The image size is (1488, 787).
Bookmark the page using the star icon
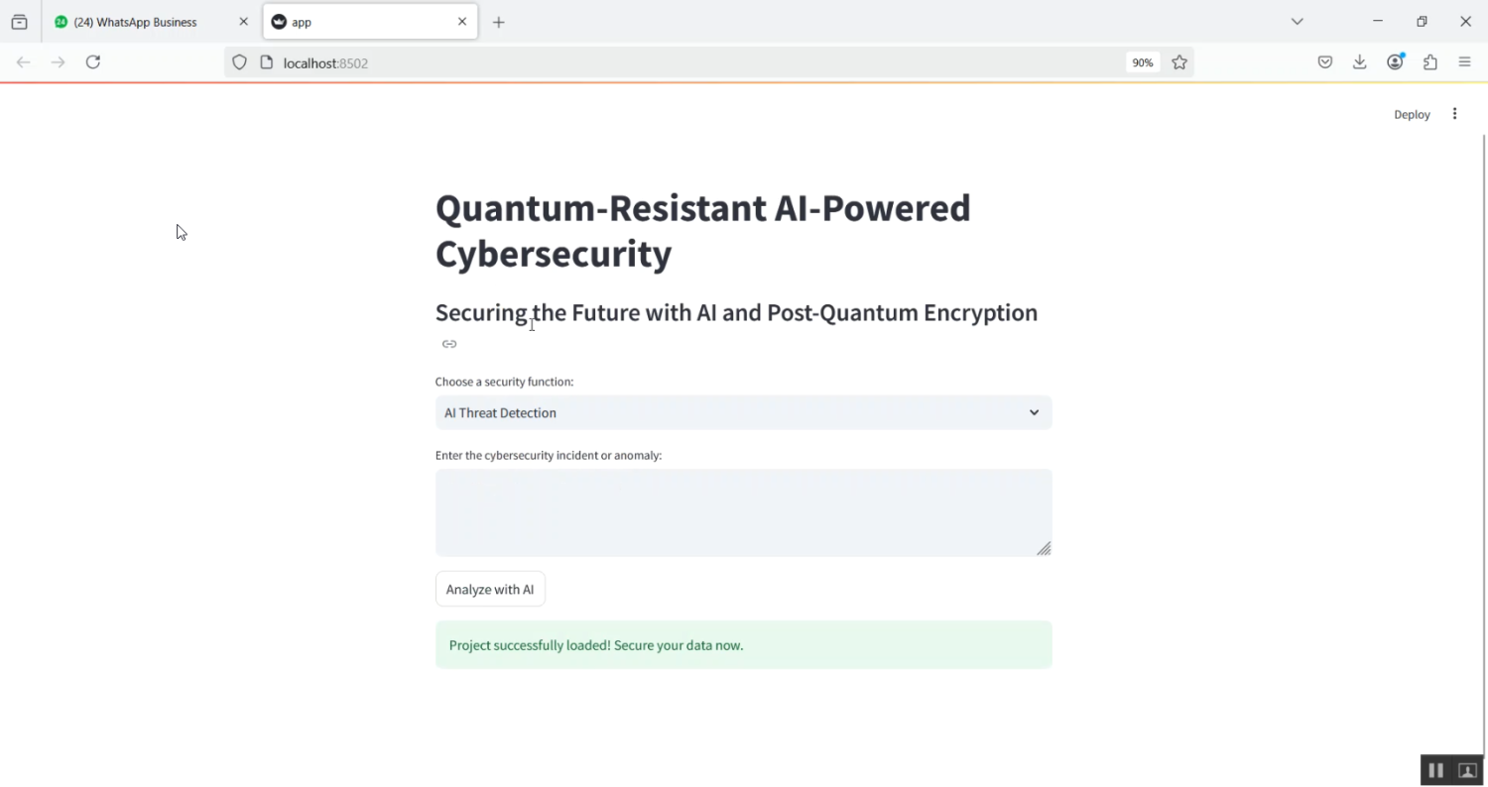[1179, 61]
